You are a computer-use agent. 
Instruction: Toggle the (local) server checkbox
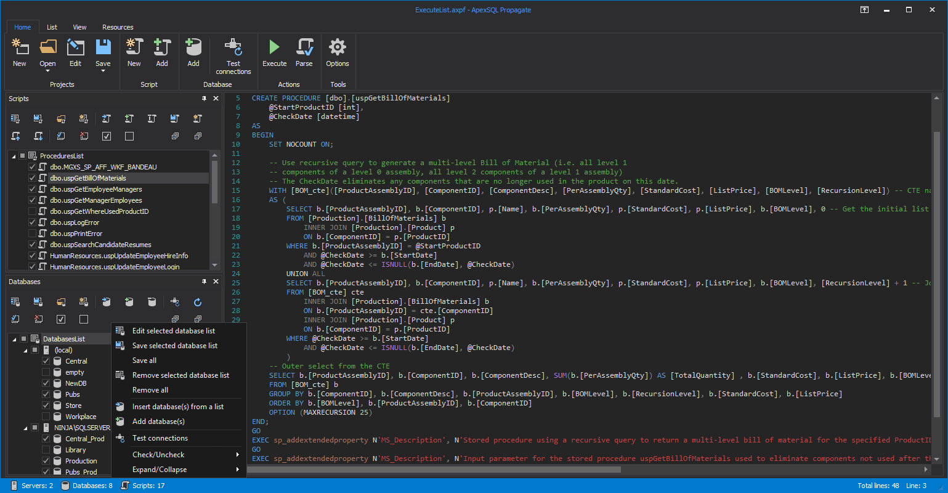point(35,350)
